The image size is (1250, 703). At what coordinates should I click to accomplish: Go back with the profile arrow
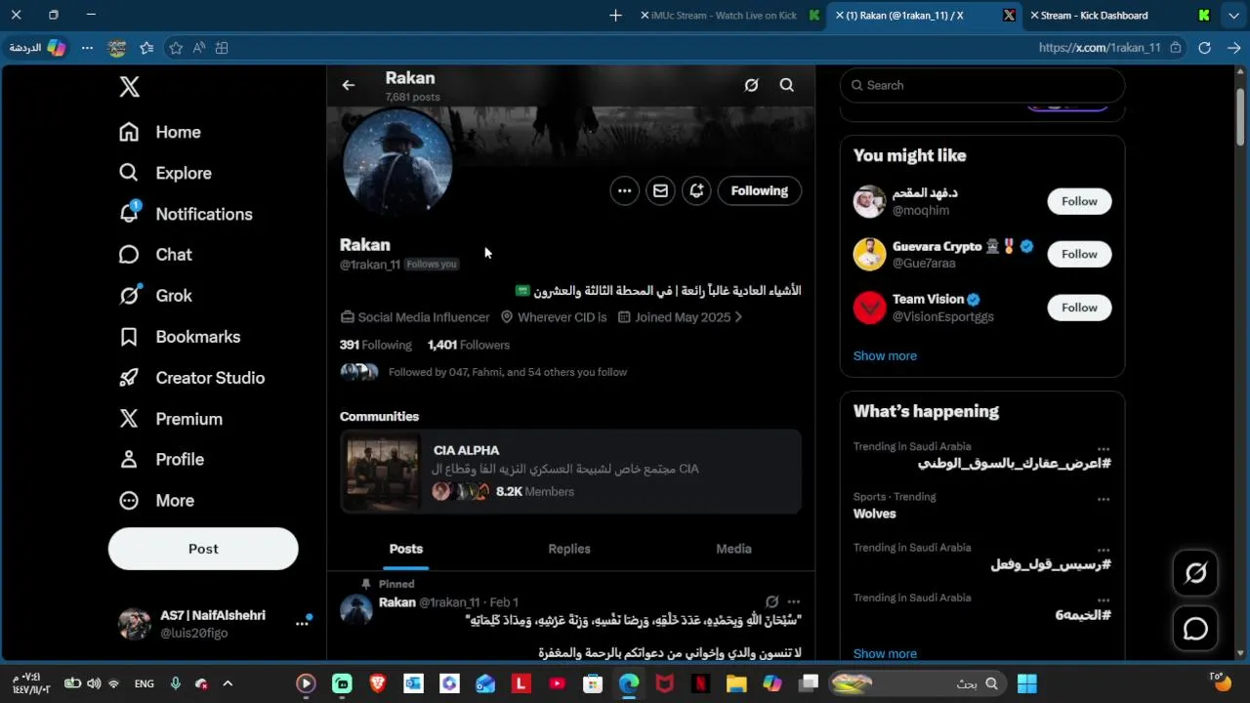(349, 85)
